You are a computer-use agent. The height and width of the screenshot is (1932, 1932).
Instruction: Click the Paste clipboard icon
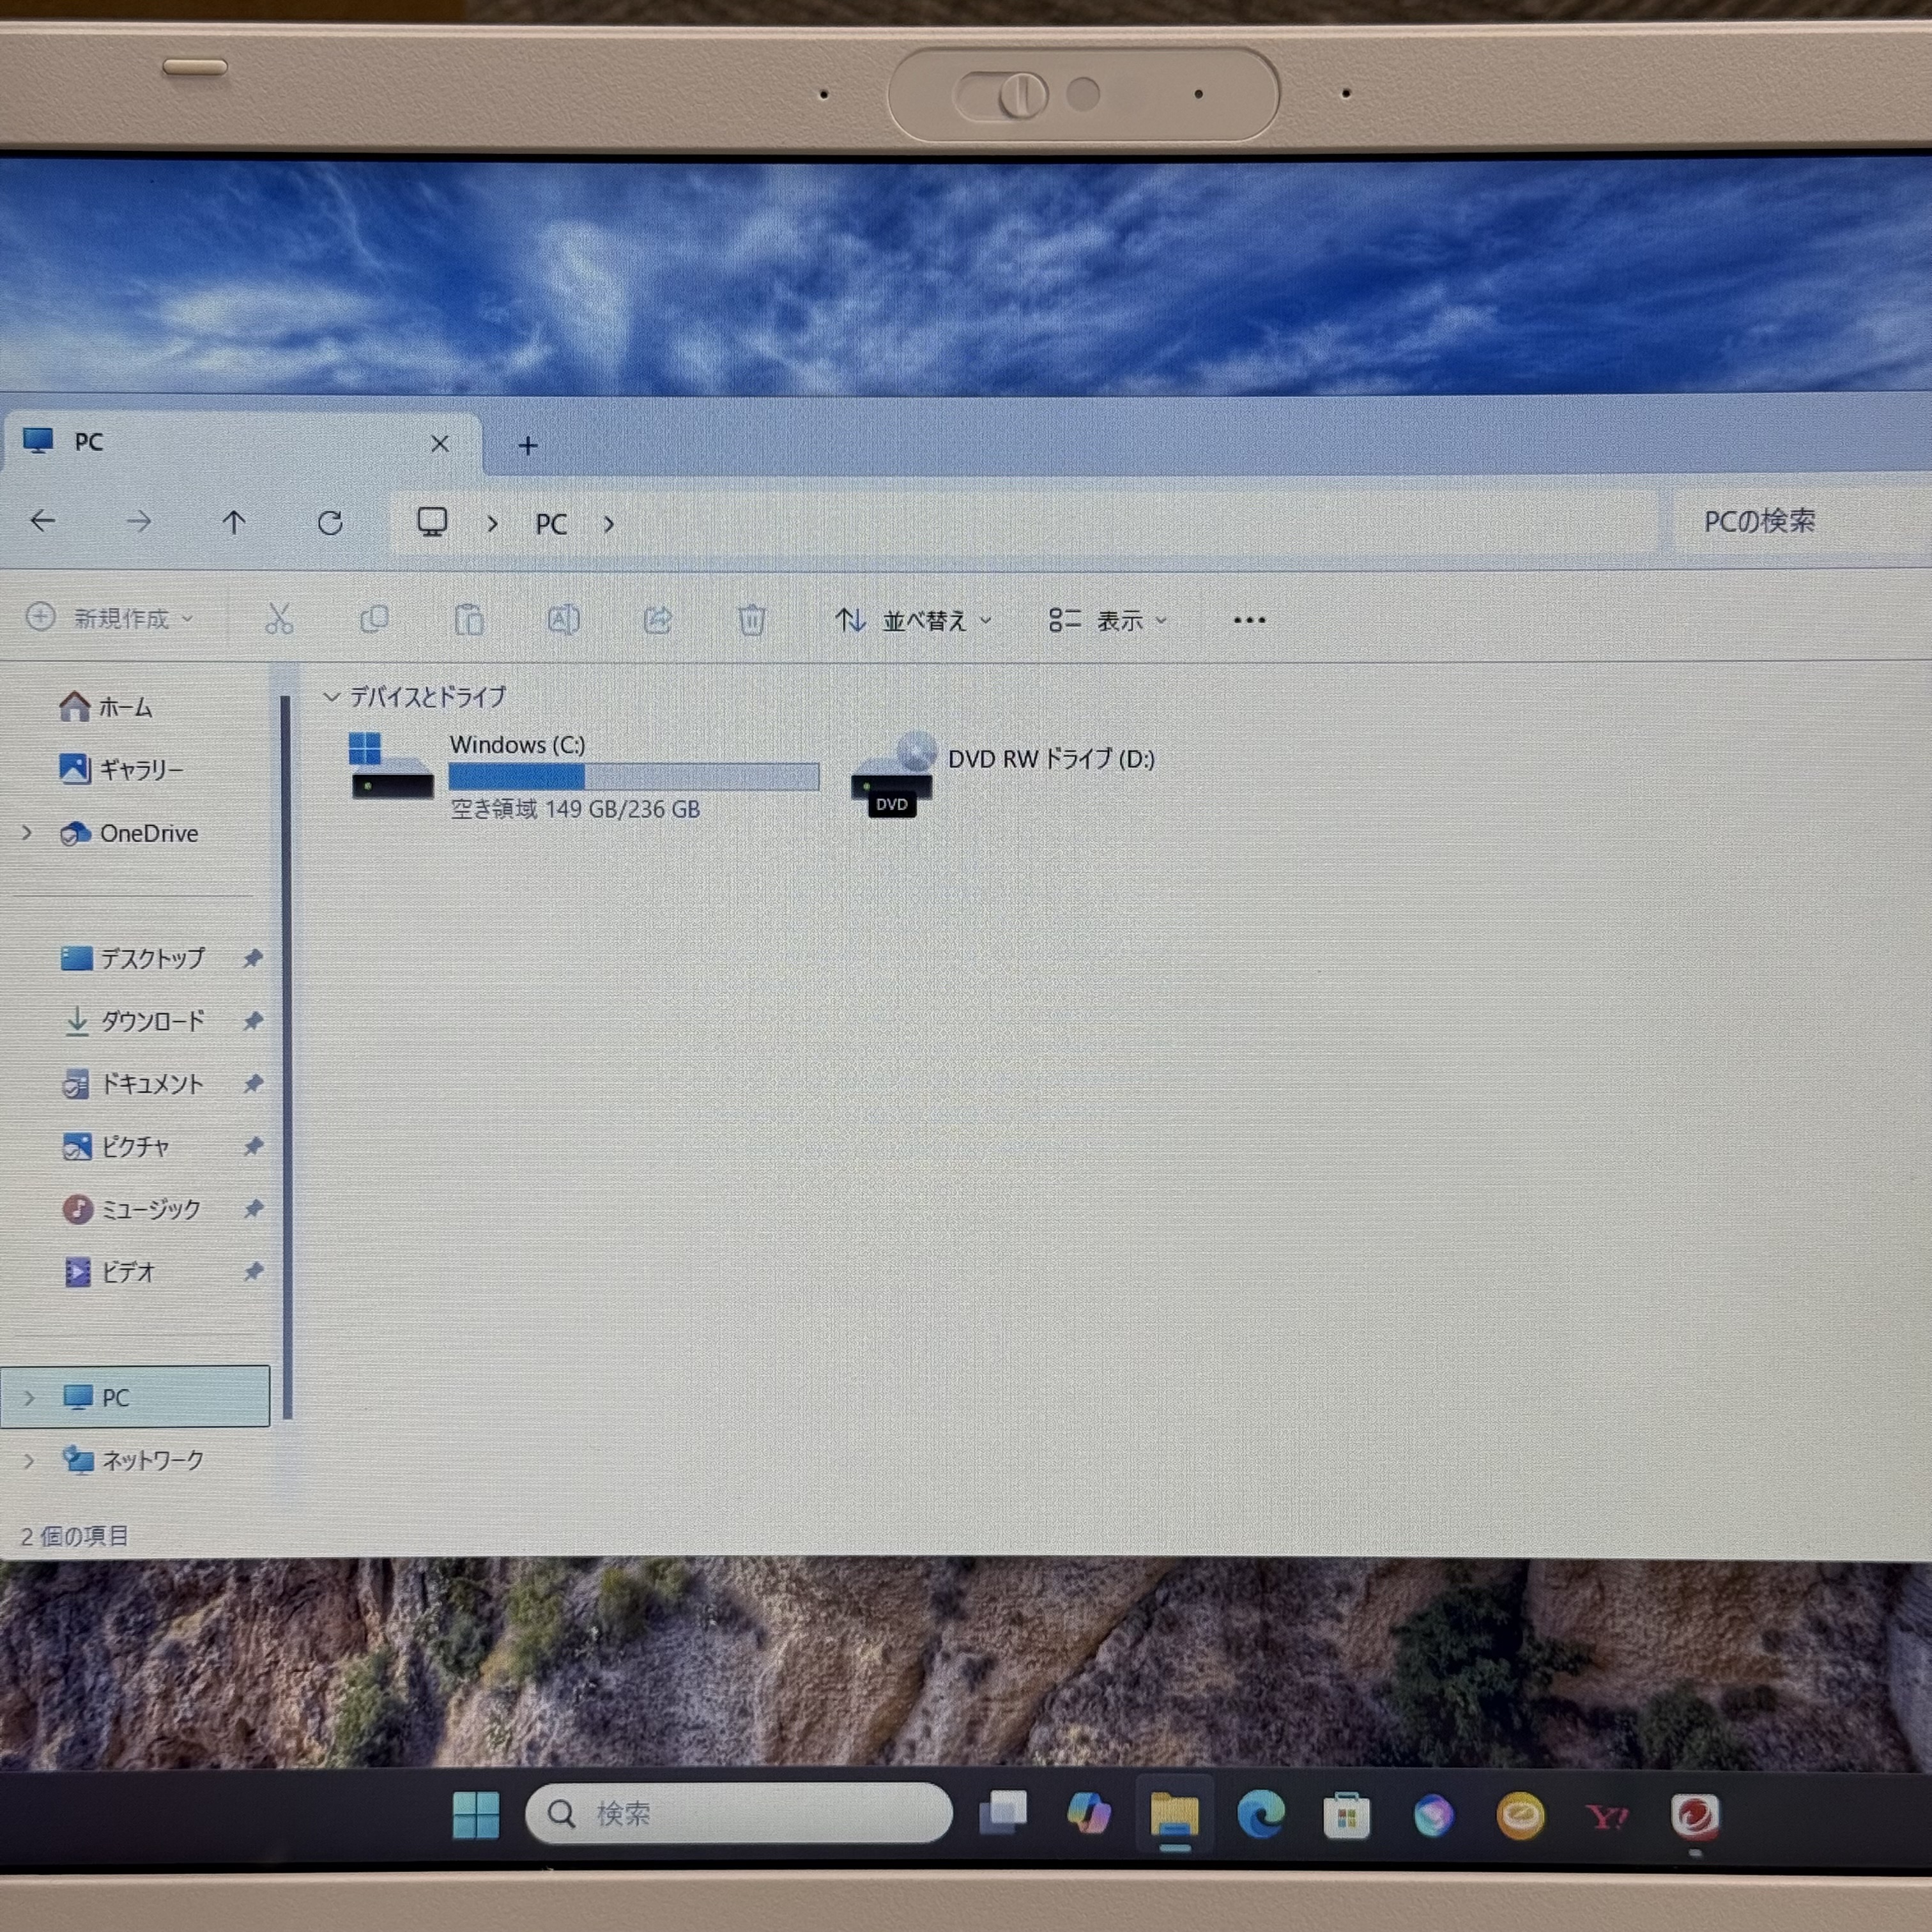[x=469, y=620]
